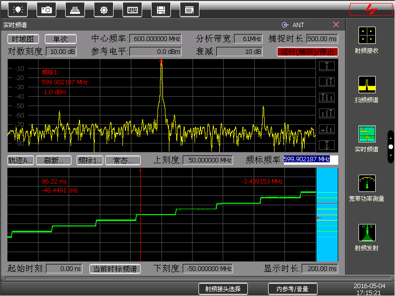Toggle 运行(捕获)/停止 run/stop button
The image size is (395, 296).
307,52
